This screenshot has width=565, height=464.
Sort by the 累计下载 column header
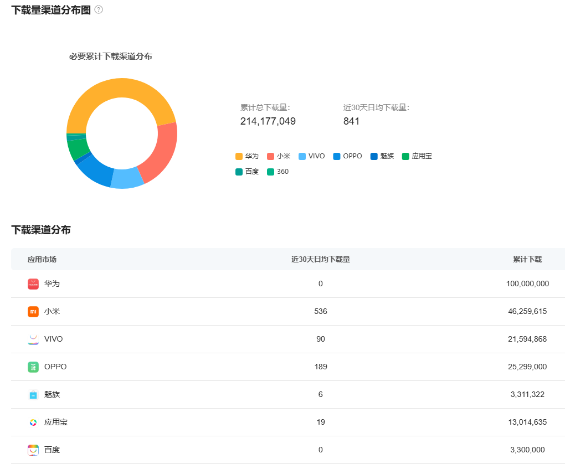(527, 259)
